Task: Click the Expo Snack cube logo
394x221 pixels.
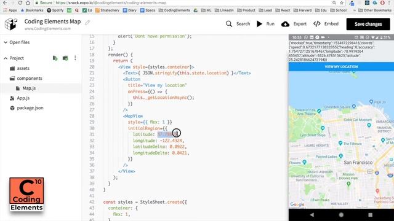Action: point(11,24)
